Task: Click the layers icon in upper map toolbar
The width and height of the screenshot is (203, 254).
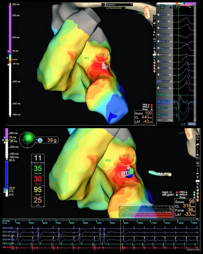Action: click(x=154, y=23)
